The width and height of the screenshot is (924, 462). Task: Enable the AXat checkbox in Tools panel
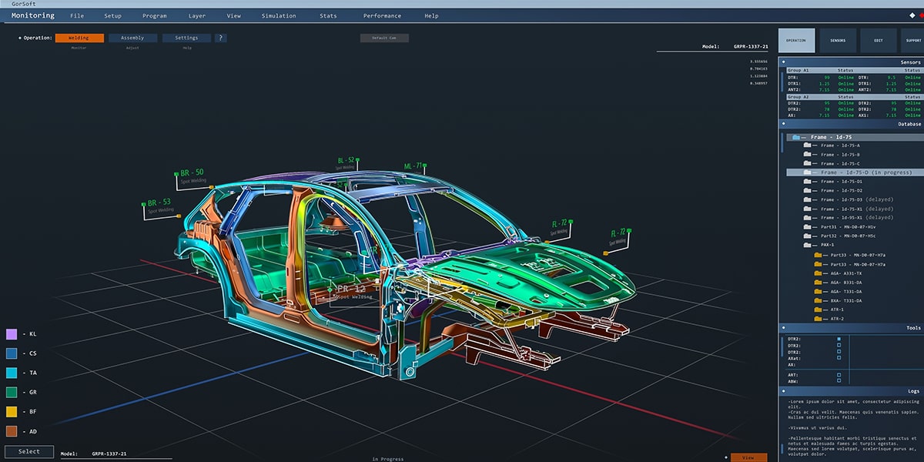pyautogui.click(x=839, y=358)
